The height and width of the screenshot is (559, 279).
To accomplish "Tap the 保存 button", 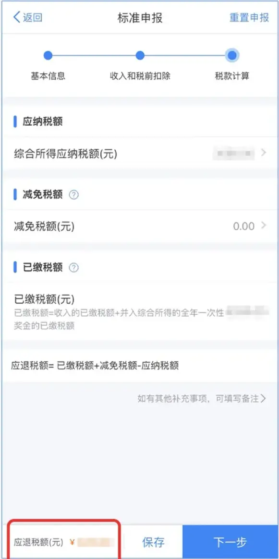I will pyautogui.click(x=154, y=542).
